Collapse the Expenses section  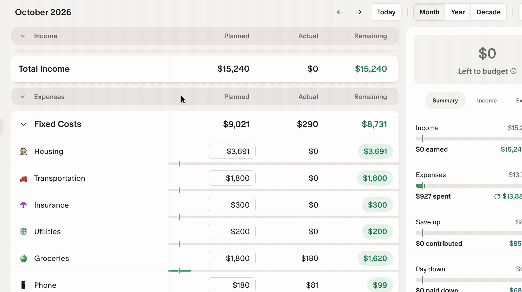click(23, 97)
